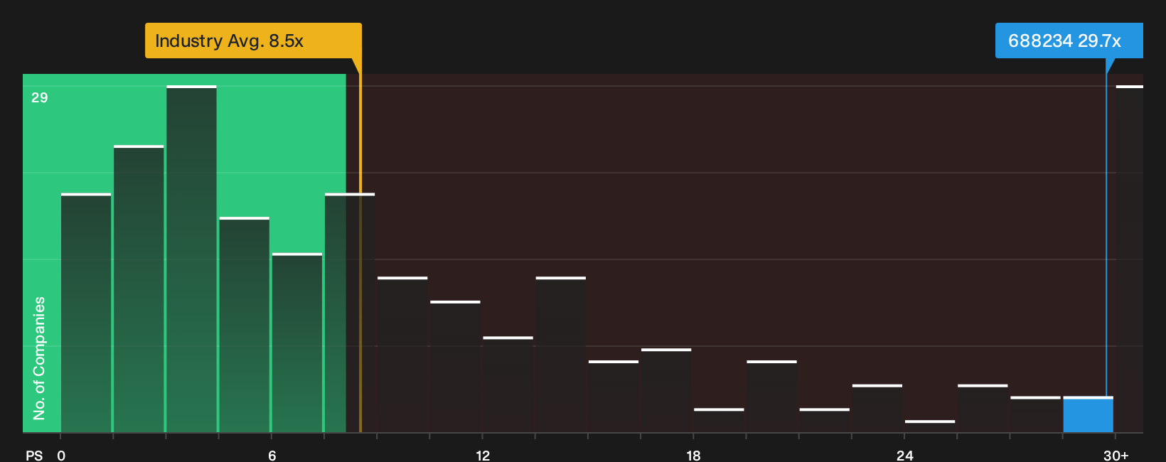Click the 30+ overflow bar at chart edge
Screen dimensions: 1166x462
(1130, 259)
